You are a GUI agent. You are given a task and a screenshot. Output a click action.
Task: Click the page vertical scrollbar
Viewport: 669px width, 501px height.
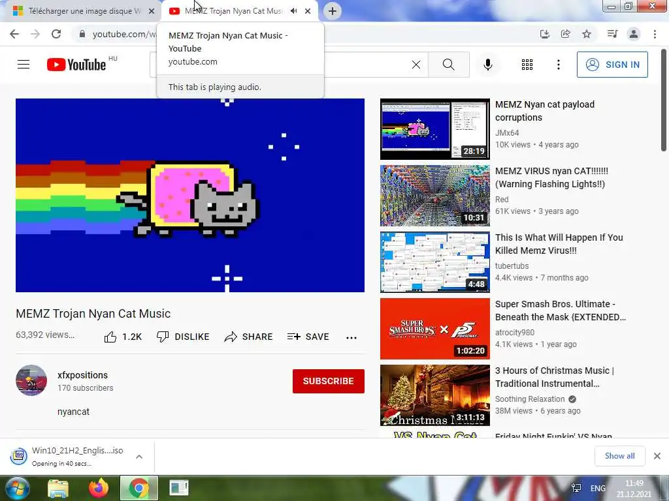tap(664, 100)
